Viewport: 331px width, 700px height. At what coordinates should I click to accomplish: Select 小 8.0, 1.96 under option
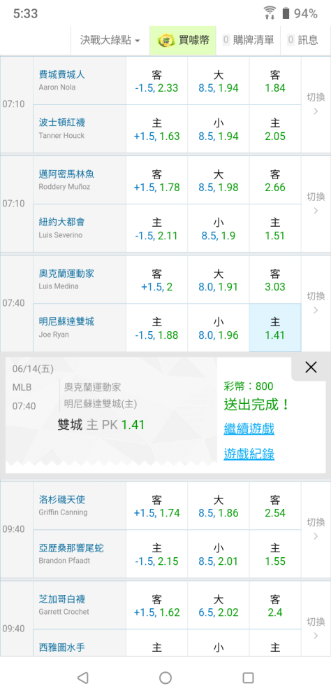[x=219, y=328]
